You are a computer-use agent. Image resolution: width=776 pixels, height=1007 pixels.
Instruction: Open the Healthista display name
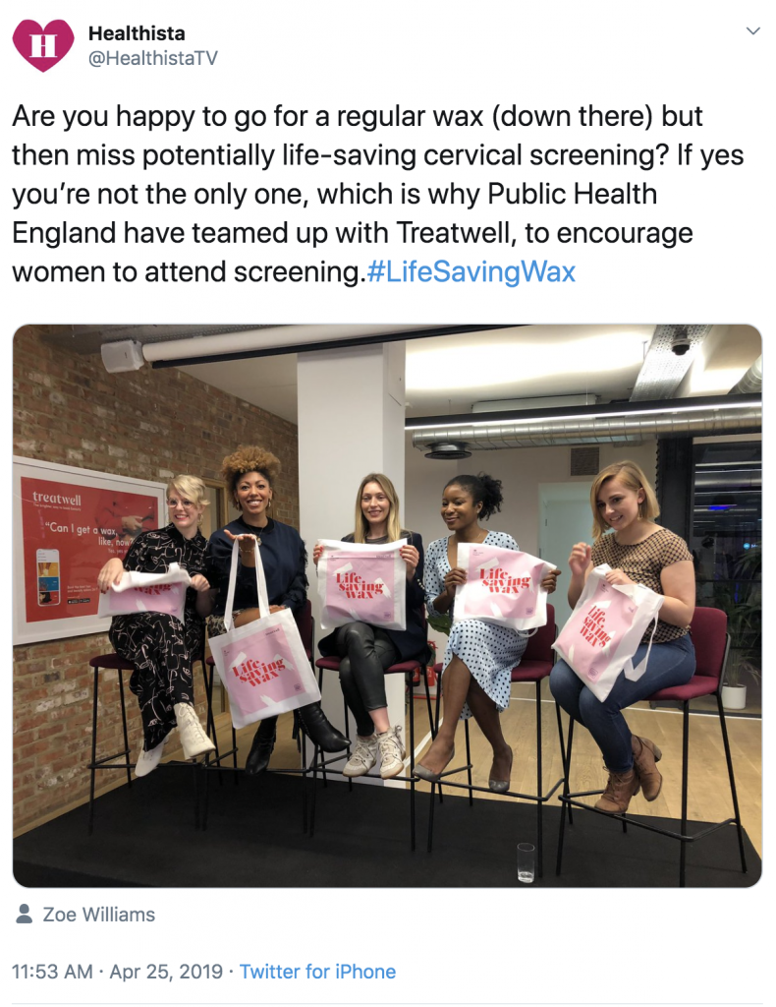click(137, 32)
